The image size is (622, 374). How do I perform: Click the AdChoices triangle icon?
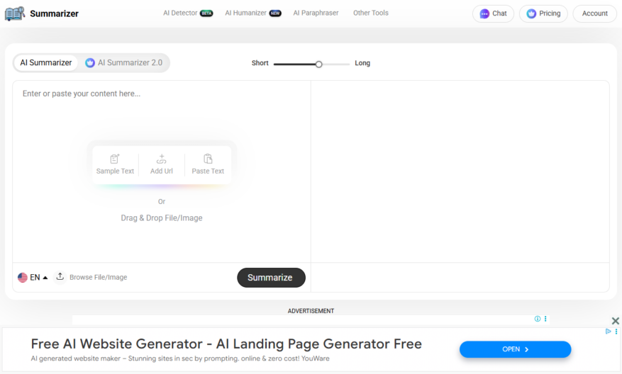tap(608, 331)
